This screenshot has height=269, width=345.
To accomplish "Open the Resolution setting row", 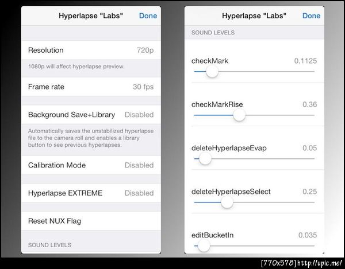I will pyautogui.click(x=91, y=50).
